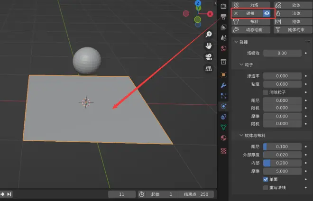Uncheck the 单面 checkbox

pos(266,179)
